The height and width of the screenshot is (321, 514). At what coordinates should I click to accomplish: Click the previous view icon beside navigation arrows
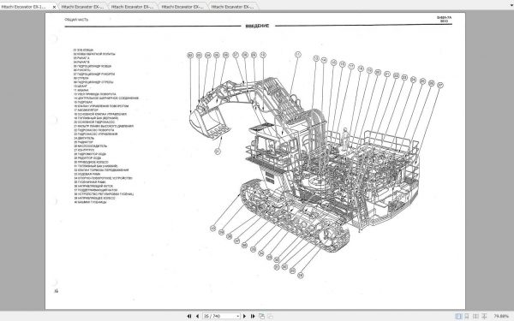[x=261, y=316]
